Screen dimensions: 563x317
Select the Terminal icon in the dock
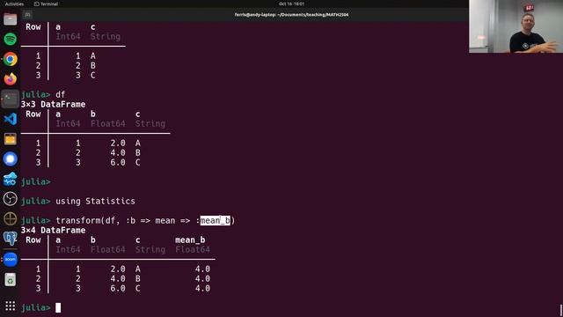(10, 99)
